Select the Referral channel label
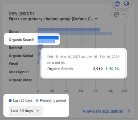This screenshot has height=120, width=138. (15, 48)
